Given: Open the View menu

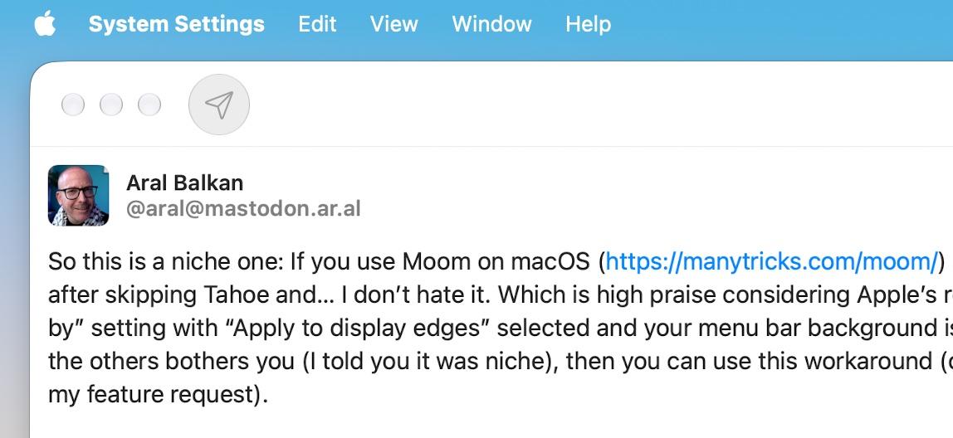Looking at the screenshot, I should 393,24.
